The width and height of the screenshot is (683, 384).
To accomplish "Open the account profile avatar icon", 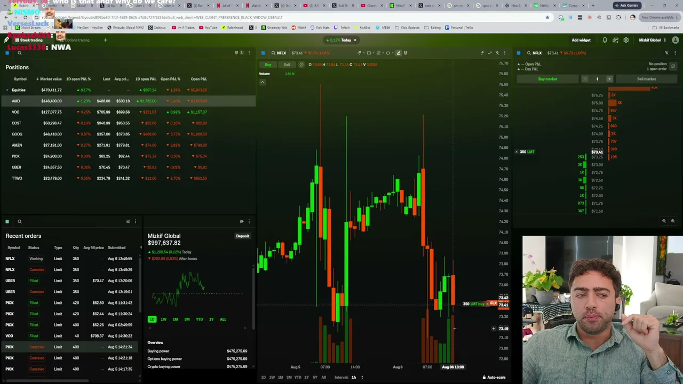I will [676, 40].
